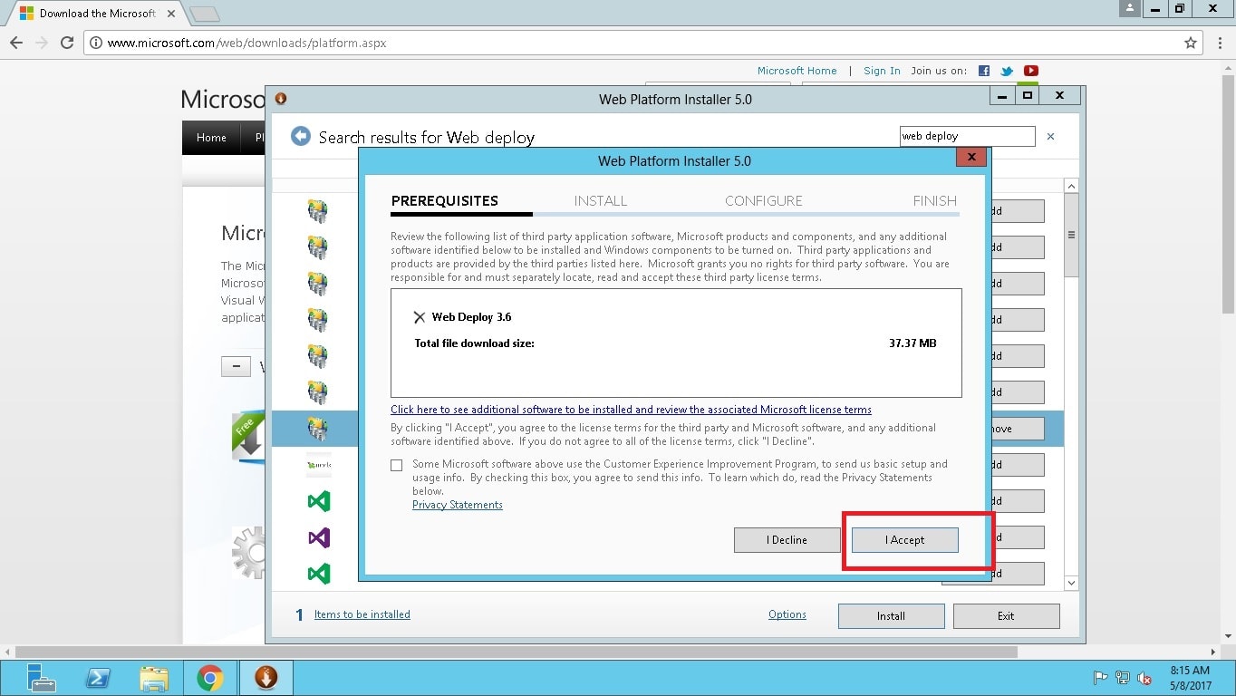Image resolution: width=1236 pixels, height=696 pixels.
Task: Click the I Decline button
Action: (x=787, y=540)
